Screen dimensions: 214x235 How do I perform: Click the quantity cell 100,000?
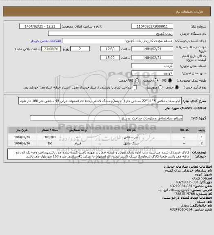point(50,137)
